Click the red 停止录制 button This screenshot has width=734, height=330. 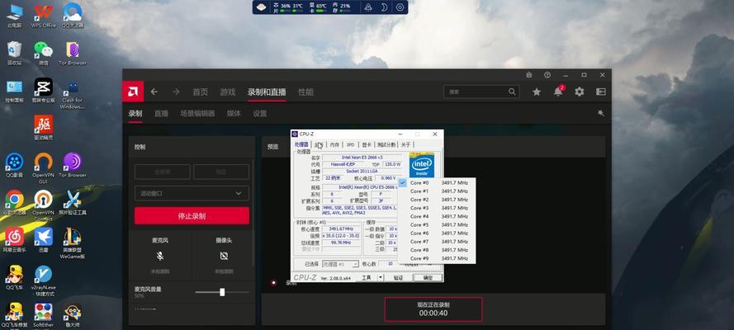[x=192, y=216]
